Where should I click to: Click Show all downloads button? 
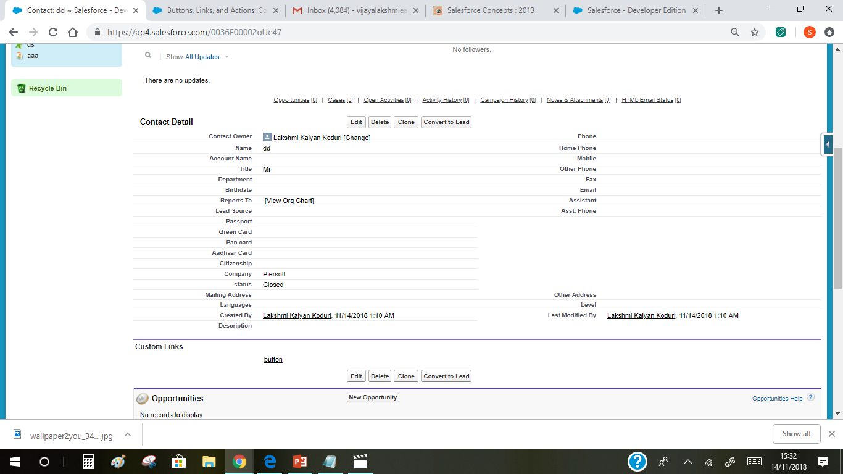796,434
